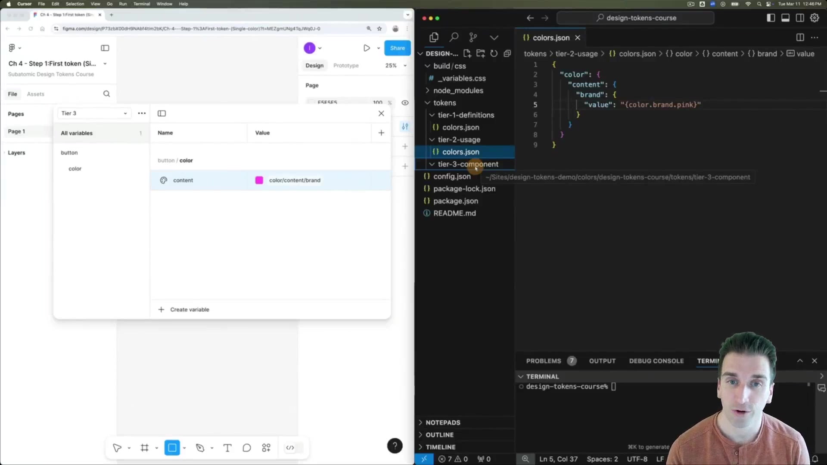
Task: Switch to Assets tab in Figma
Action: (x=35, y=94)
